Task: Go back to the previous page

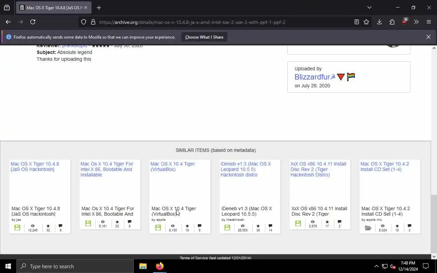Action: click(8, 22)
